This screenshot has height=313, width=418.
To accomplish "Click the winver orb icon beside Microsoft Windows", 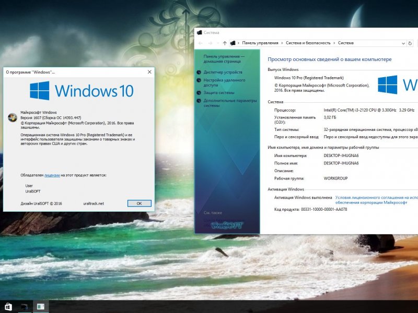I will 13,117.
